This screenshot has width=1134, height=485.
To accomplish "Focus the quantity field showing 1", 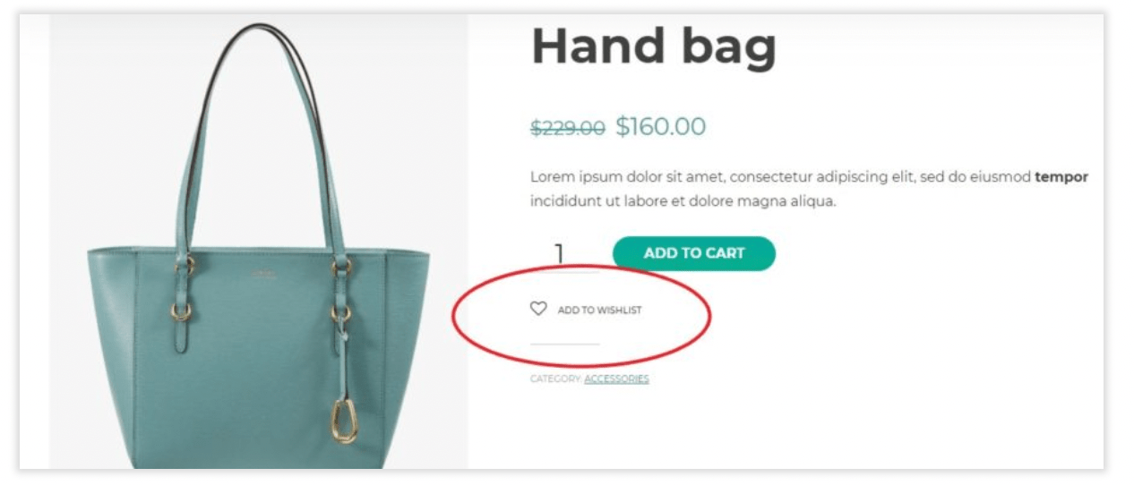I will point(560,254).
